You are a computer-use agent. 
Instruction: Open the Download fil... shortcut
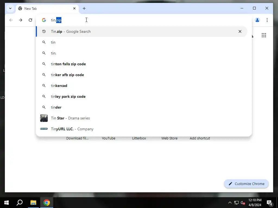click(77, 138)
